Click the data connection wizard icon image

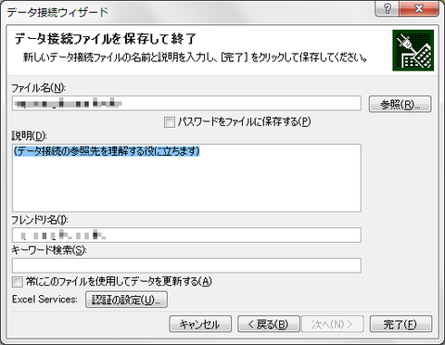[413, 50]
